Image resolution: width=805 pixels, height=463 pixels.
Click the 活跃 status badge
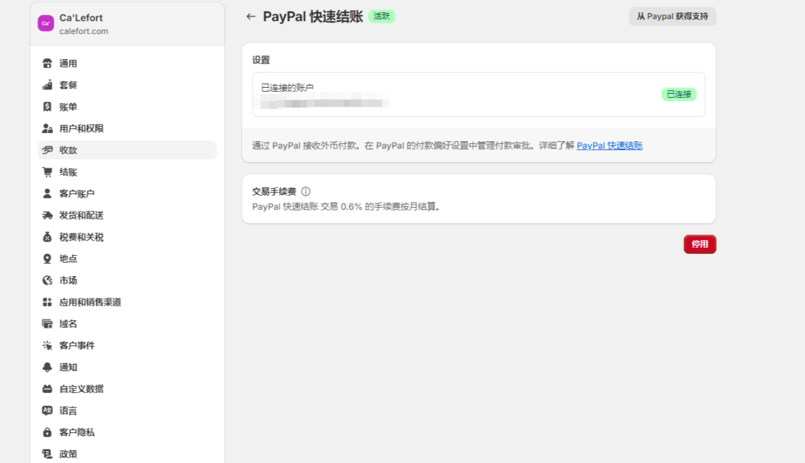382,17
